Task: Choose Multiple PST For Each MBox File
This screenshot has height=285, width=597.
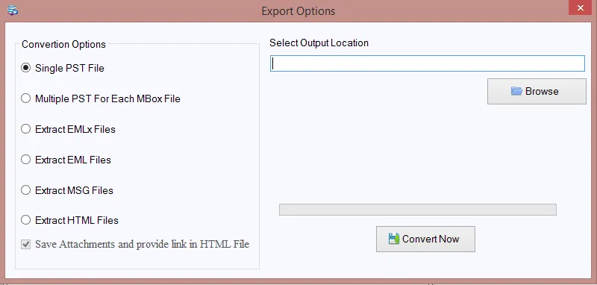Action: 25,98
